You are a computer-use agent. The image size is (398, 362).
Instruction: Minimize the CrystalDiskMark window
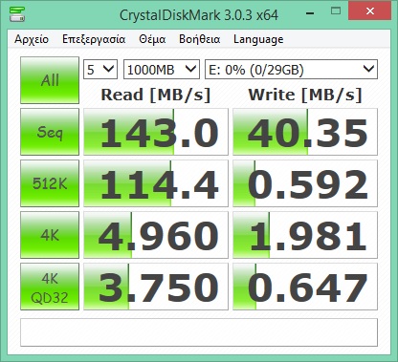[310, 12]
